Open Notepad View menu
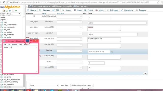Screen dimensions: 163x91 (20, 44)
